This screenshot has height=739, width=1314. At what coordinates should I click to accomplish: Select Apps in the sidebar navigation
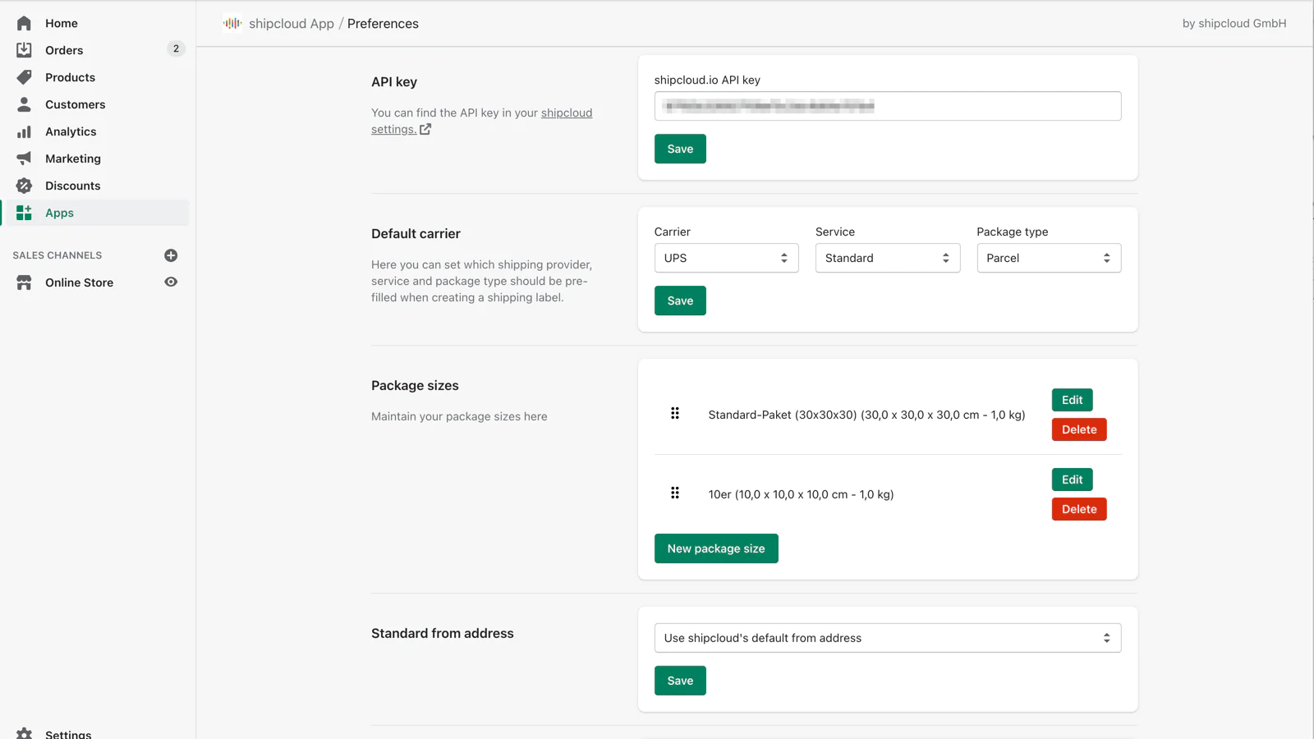pos(59,213)
